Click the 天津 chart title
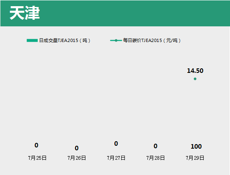Screen dimensions: 230x175 pos(25,13)
